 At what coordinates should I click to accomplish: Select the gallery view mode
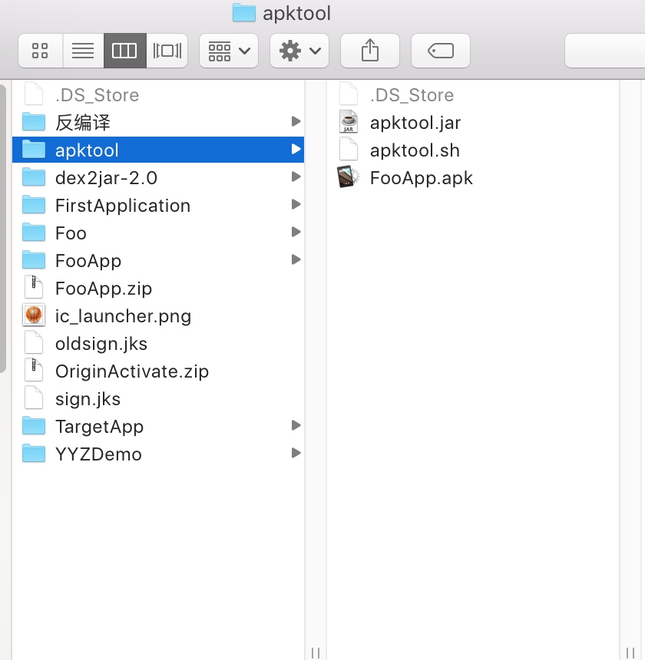click(167, 51)
